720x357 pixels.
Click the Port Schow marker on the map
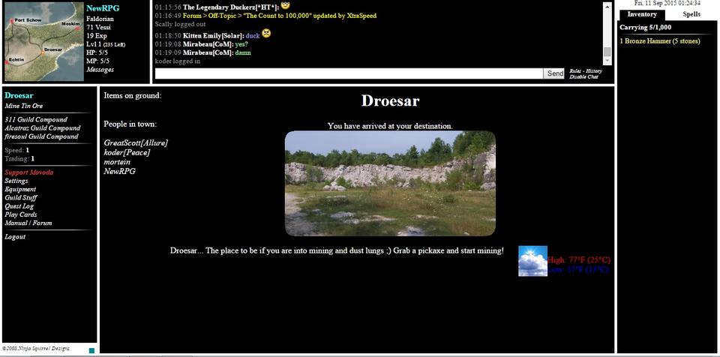coord(10,21)
